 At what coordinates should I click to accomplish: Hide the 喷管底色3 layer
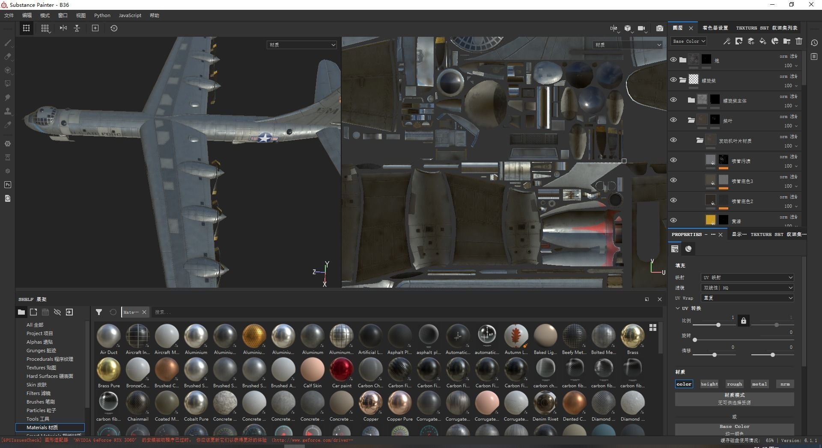pos(673,180)
